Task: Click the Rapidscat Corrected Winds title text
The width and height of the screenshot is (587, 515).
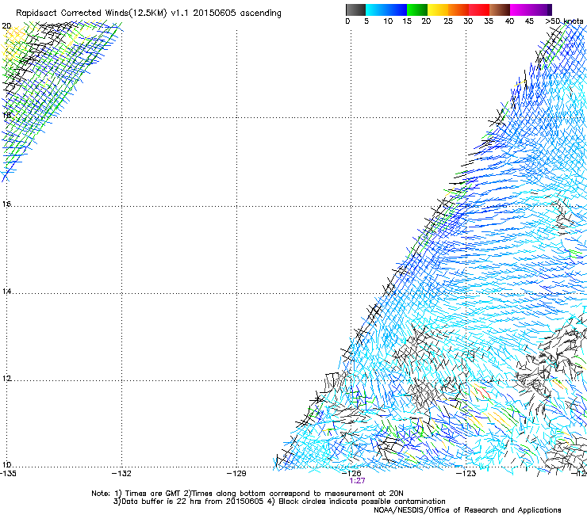Action: point(148,13)
